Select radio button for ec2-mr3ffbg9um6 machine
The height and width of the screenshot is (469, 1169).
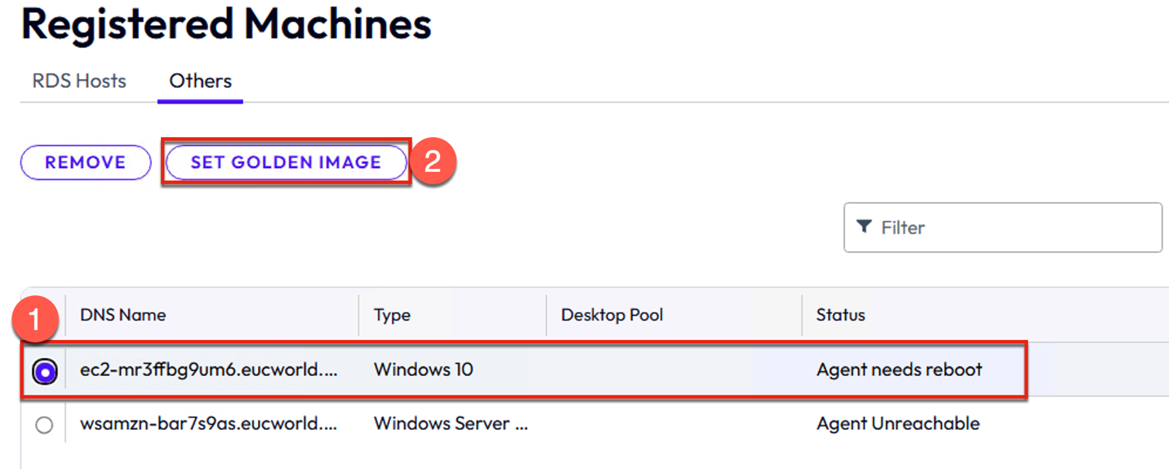click(x=45, y=372)
